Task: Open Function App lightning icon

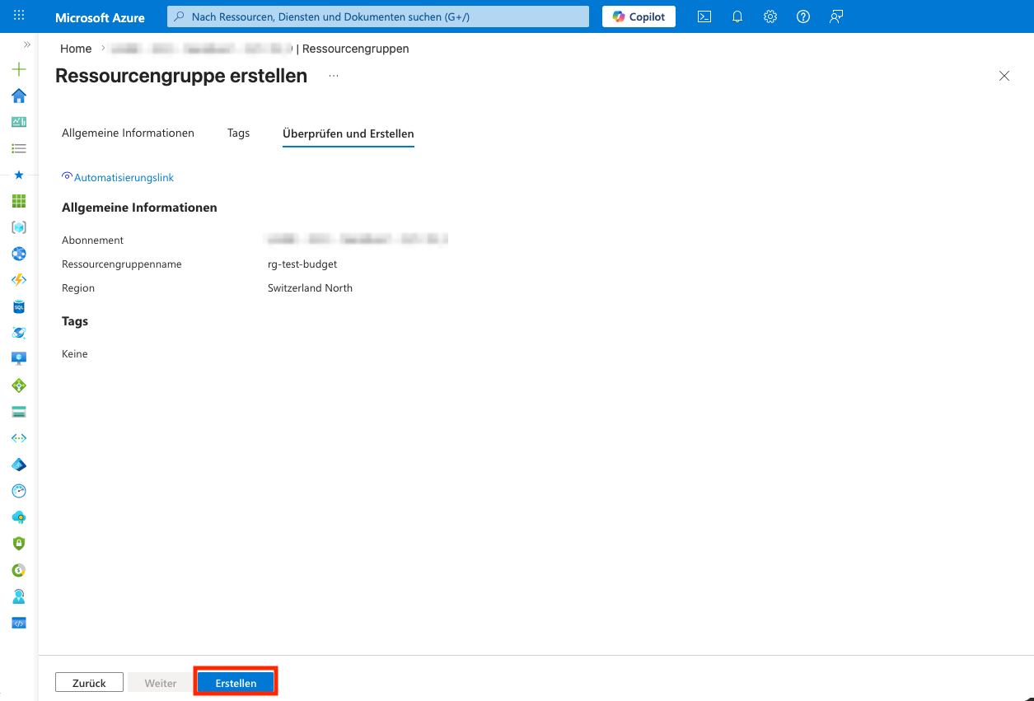Action: pos(19,280)
